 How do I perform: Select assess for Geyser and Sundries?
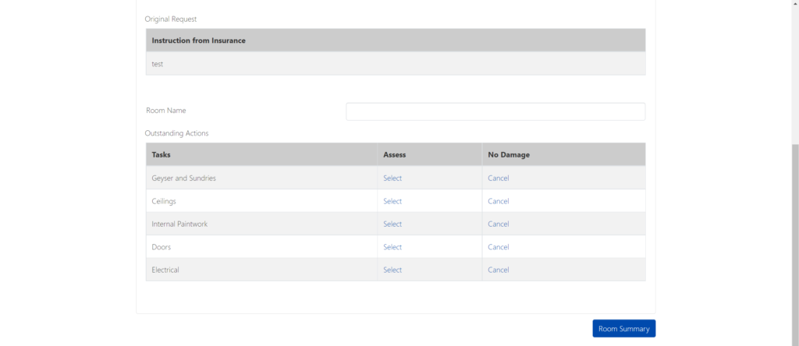392,178
